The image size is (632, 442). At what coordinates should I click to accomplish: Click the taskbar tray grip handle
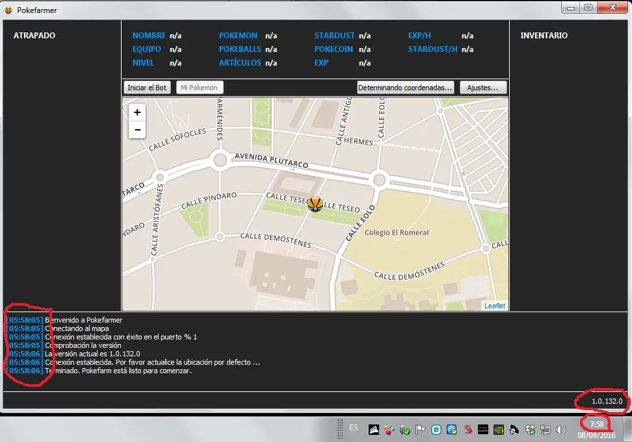point(340,429)
